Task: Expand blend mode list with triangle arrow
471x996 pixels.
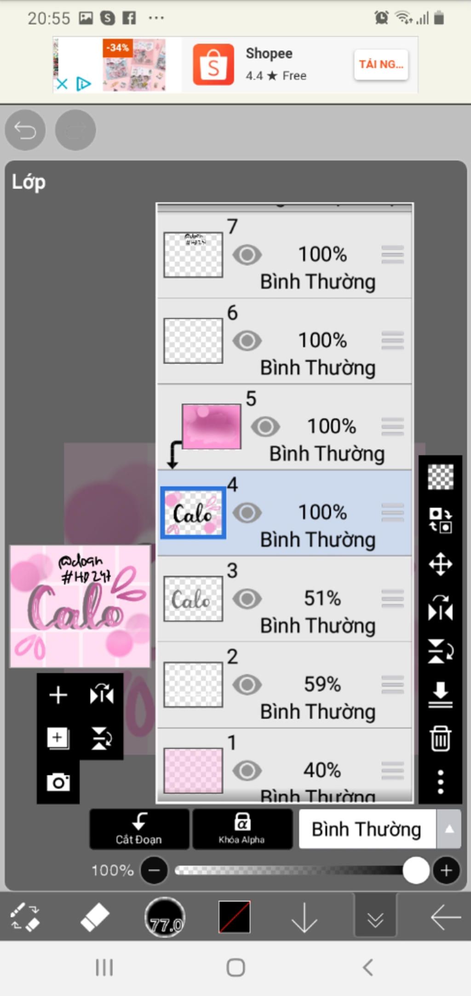Action: coord(449,829)
